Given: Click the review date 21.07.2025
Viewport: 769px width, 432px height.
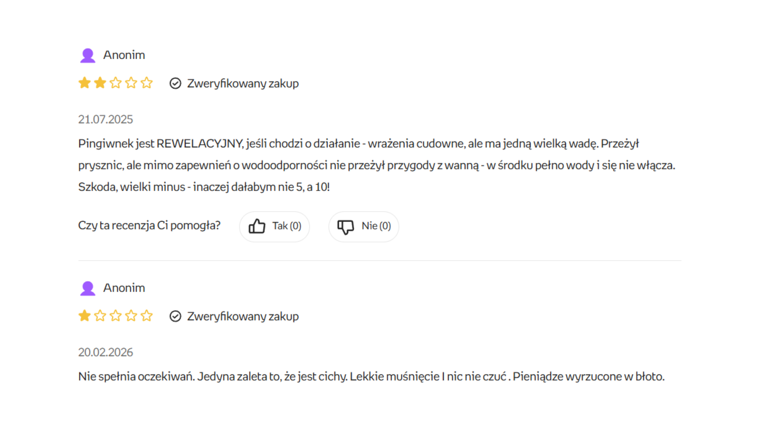Looking at the screenshot, I should click(105, 119).
